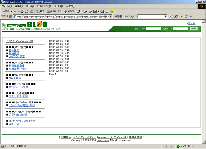Expand the address bar URL dropdown
Viewport: 206px width, 149px height.
[110, 16]
